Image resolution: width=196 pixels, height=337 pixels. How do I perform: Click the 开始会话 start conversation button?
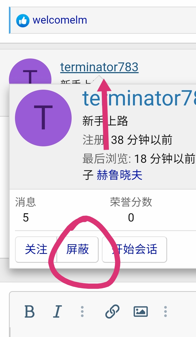point(134,249)
